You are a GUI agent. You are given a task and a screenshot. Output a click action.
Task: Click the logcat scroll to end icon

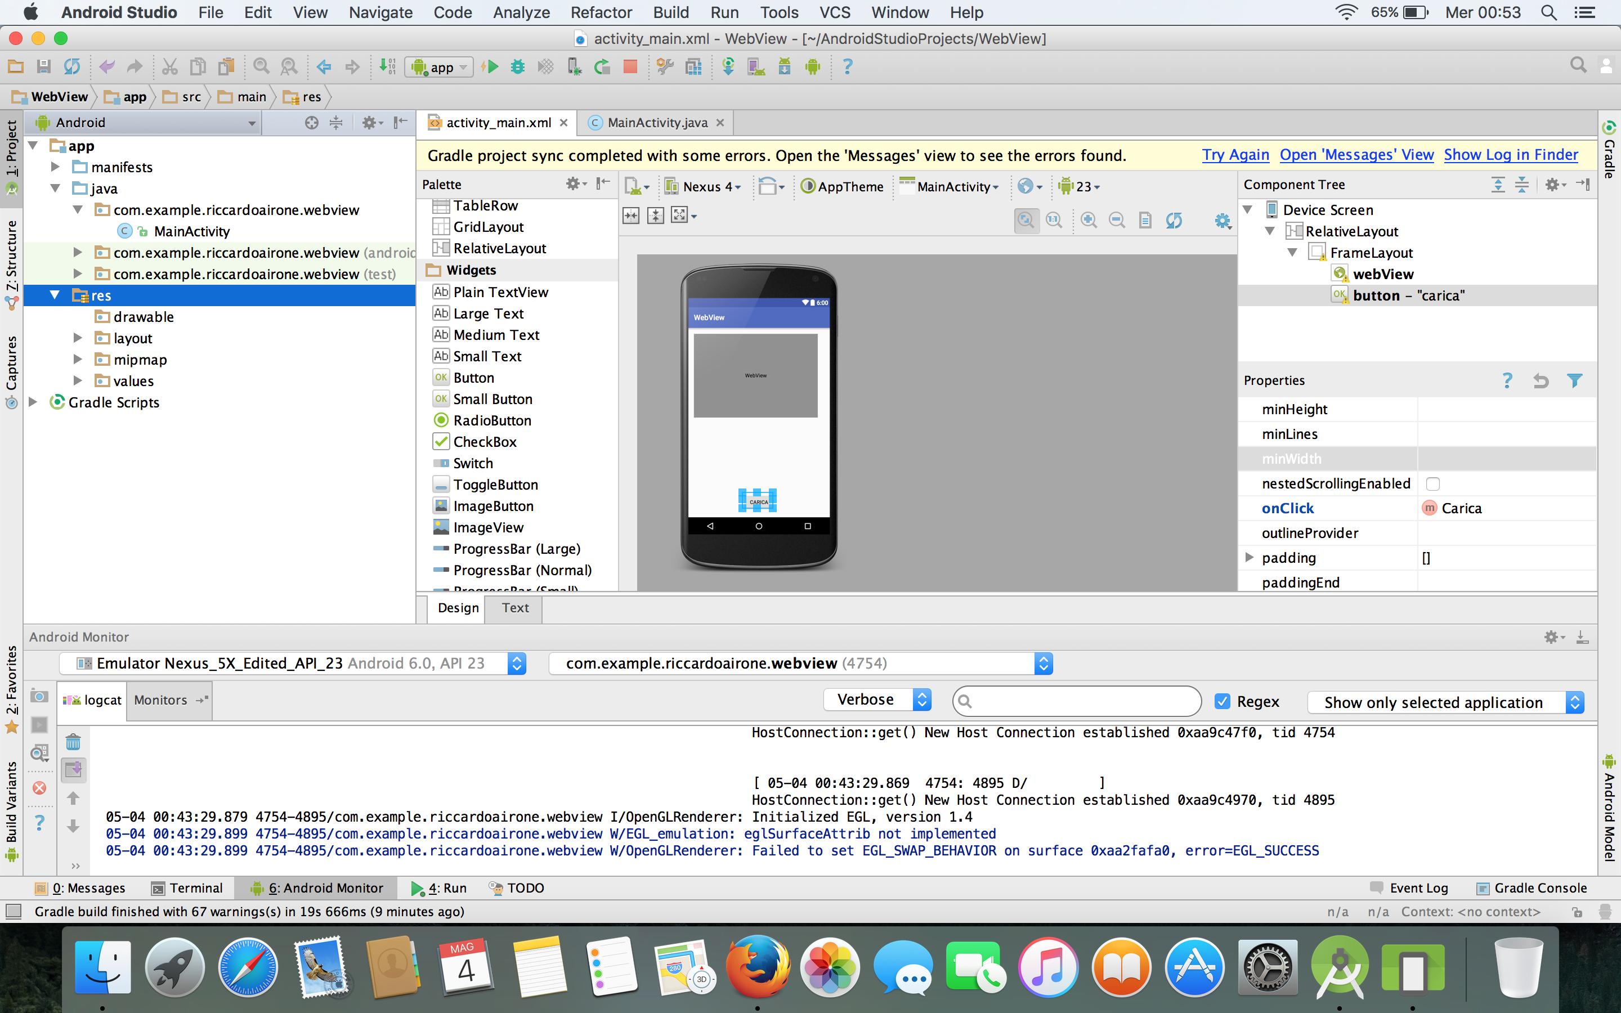click(x=73, y=769)
